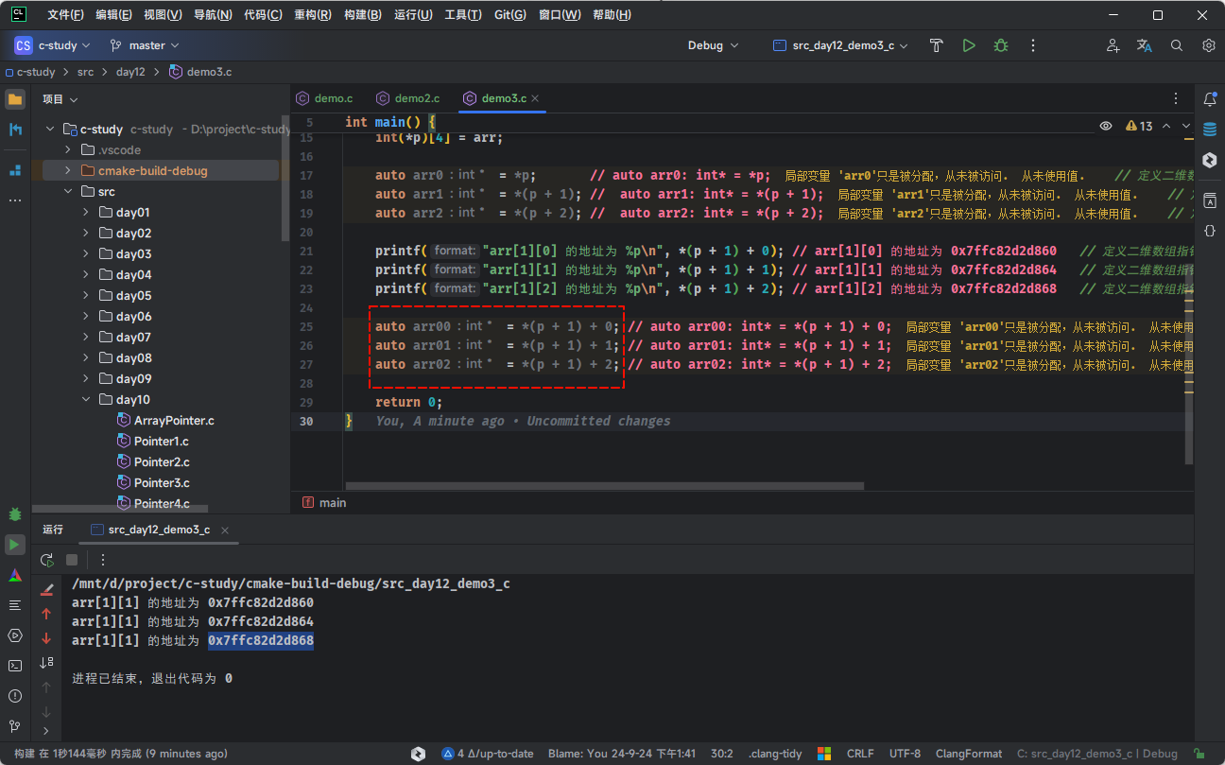Open the Search Everywhere magnifier

[x=1177, y=45]
